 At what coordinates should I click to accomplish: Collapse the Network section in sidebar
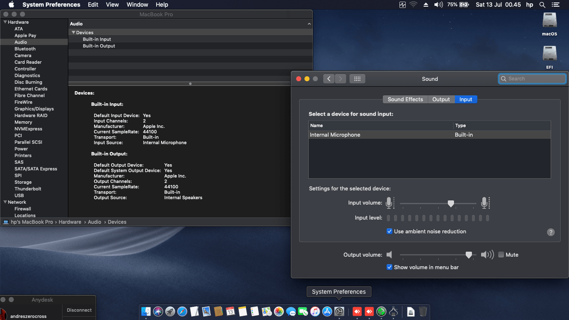pyautogui.click(x=5, y=202)
